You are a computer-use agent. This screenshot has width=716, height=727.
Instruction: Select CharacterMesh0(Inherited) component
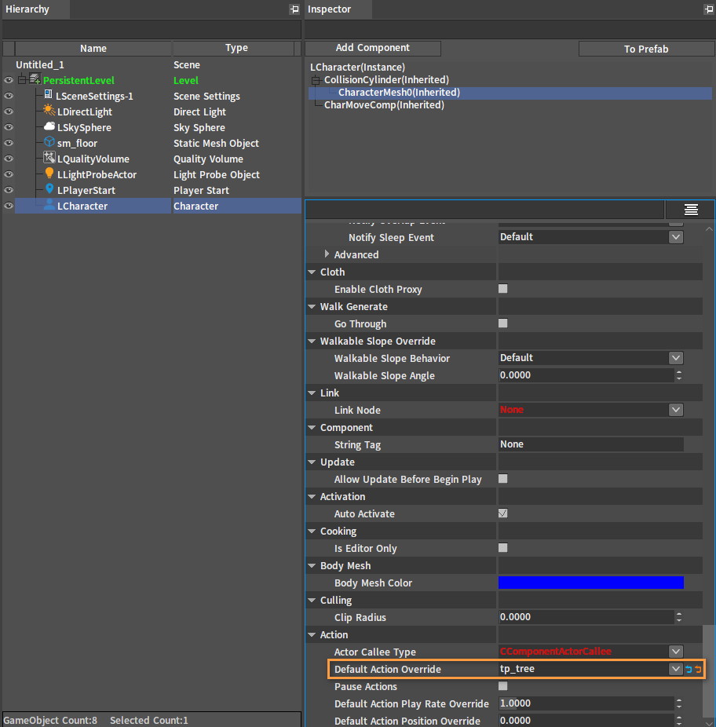pyautogui.click(x=399, y=93)
